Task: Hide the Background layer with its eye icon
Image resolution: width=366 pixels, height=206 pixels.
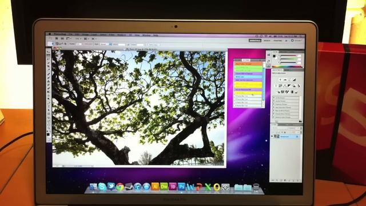Action: [x=272, y=136]
